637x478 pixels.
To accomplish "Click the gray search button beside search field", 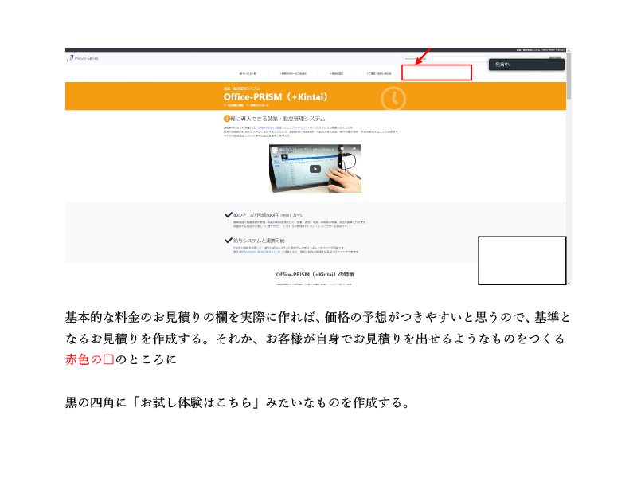I will tap(555, 57).
